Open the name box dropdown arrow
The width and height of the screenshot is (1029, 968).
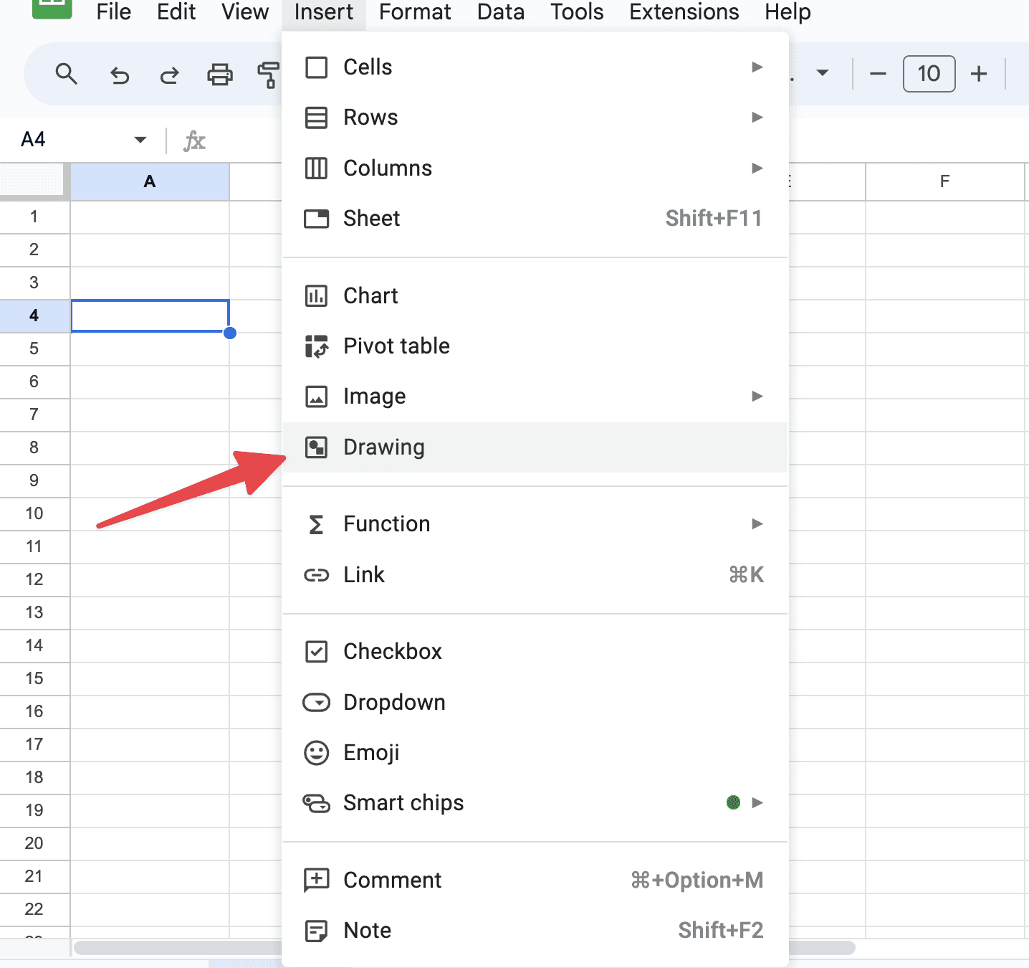(140, 140)
